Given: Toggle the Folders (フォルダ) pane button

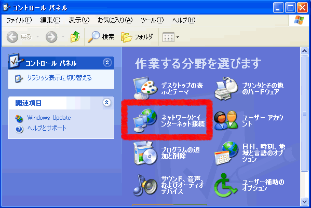Looking at the screenshot, I should click(x=137, y=37).
